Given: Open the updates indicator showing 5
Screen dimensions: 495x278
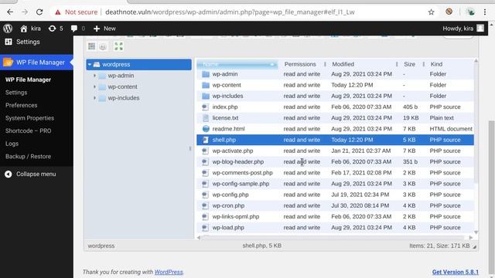Looking at the screenshot, I should (56, 29).
